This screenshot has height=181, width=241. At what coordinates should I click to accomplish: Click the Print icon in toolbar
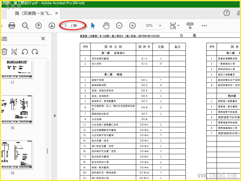pos(12,26)
